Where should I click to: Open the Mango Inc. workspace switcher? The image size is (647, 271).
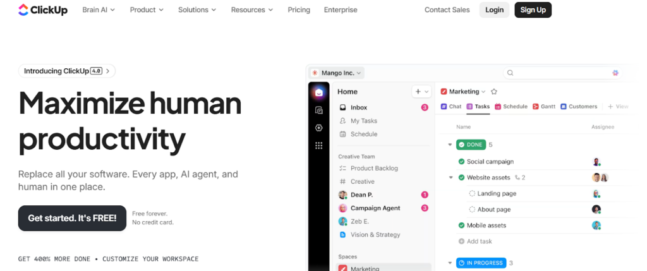[337, 73]
